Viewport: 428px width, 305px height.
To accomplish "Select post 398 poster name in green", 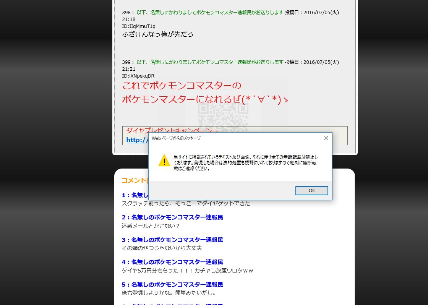I will pos(210,12).
